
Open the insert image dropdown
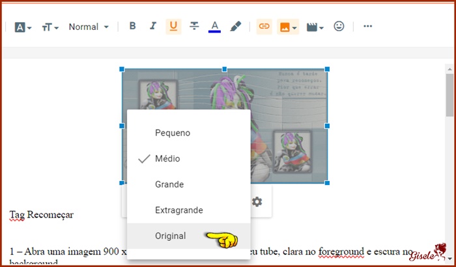point(288,27)
